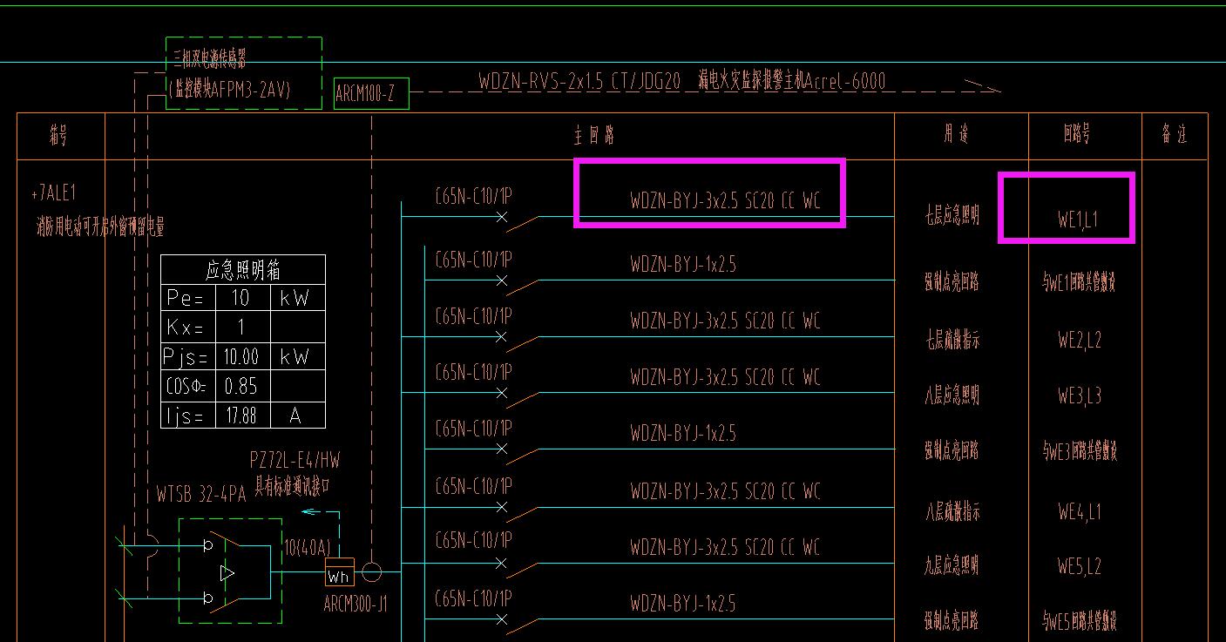Select the 七层应急照明 usage text
This screenshot has height=642, width=1226.
[x=952, y=214]
